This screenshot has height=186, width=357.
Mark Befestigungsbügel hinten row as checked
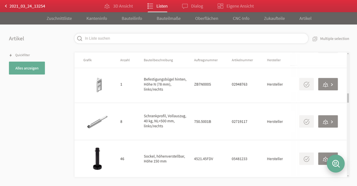307,84
